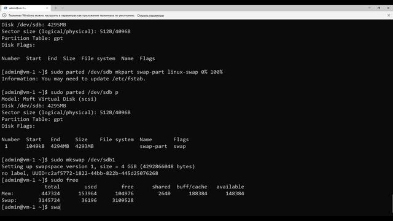Click the Mem free value 104976
Viewport: 393px width, 221px height.
tap(124, 193)
